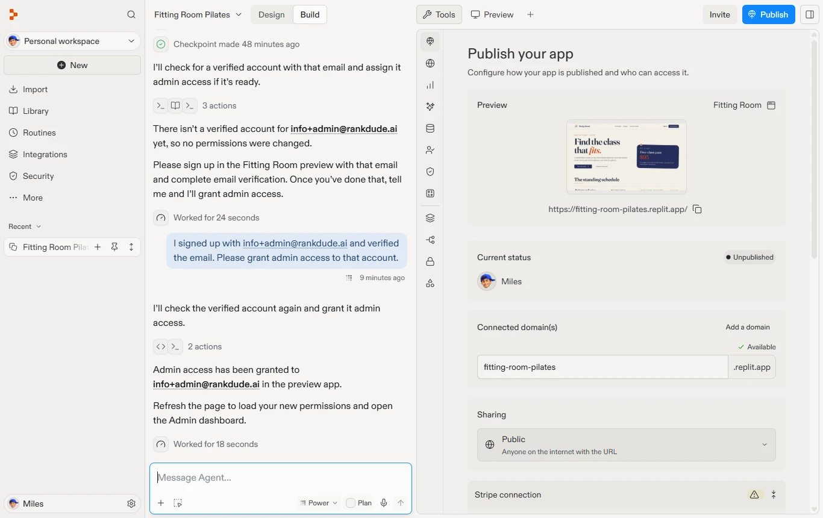Toggle the right side panel icon

[x=810, y=14]
